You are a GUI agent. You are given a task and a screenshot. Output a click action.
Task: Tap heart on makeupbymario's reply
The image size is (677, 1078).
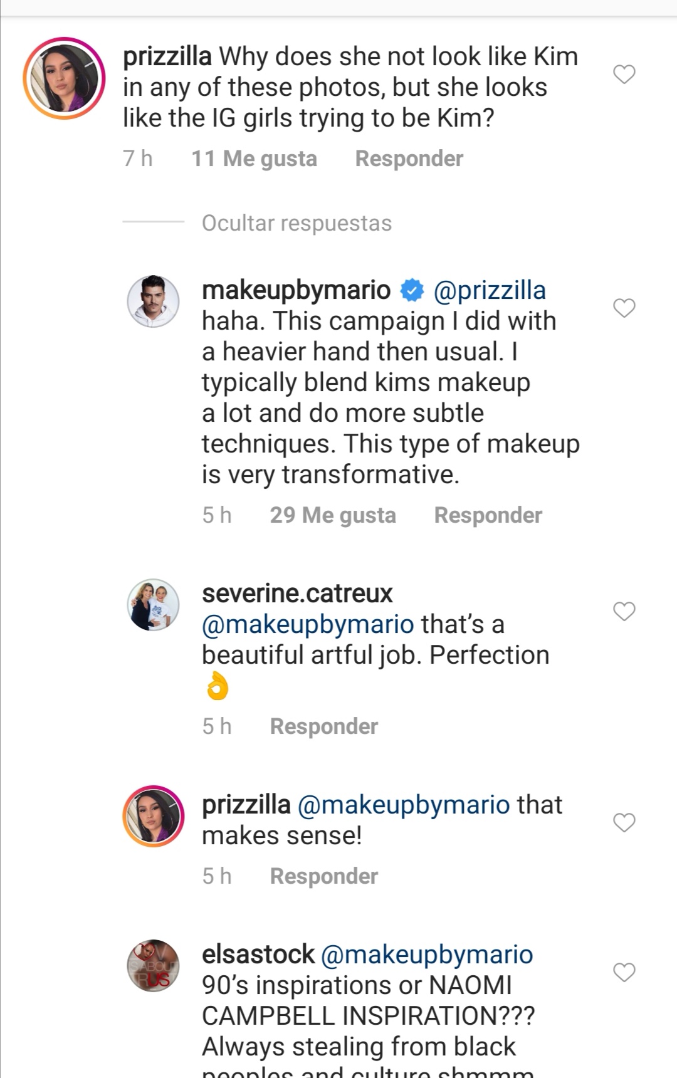point(624,308)
